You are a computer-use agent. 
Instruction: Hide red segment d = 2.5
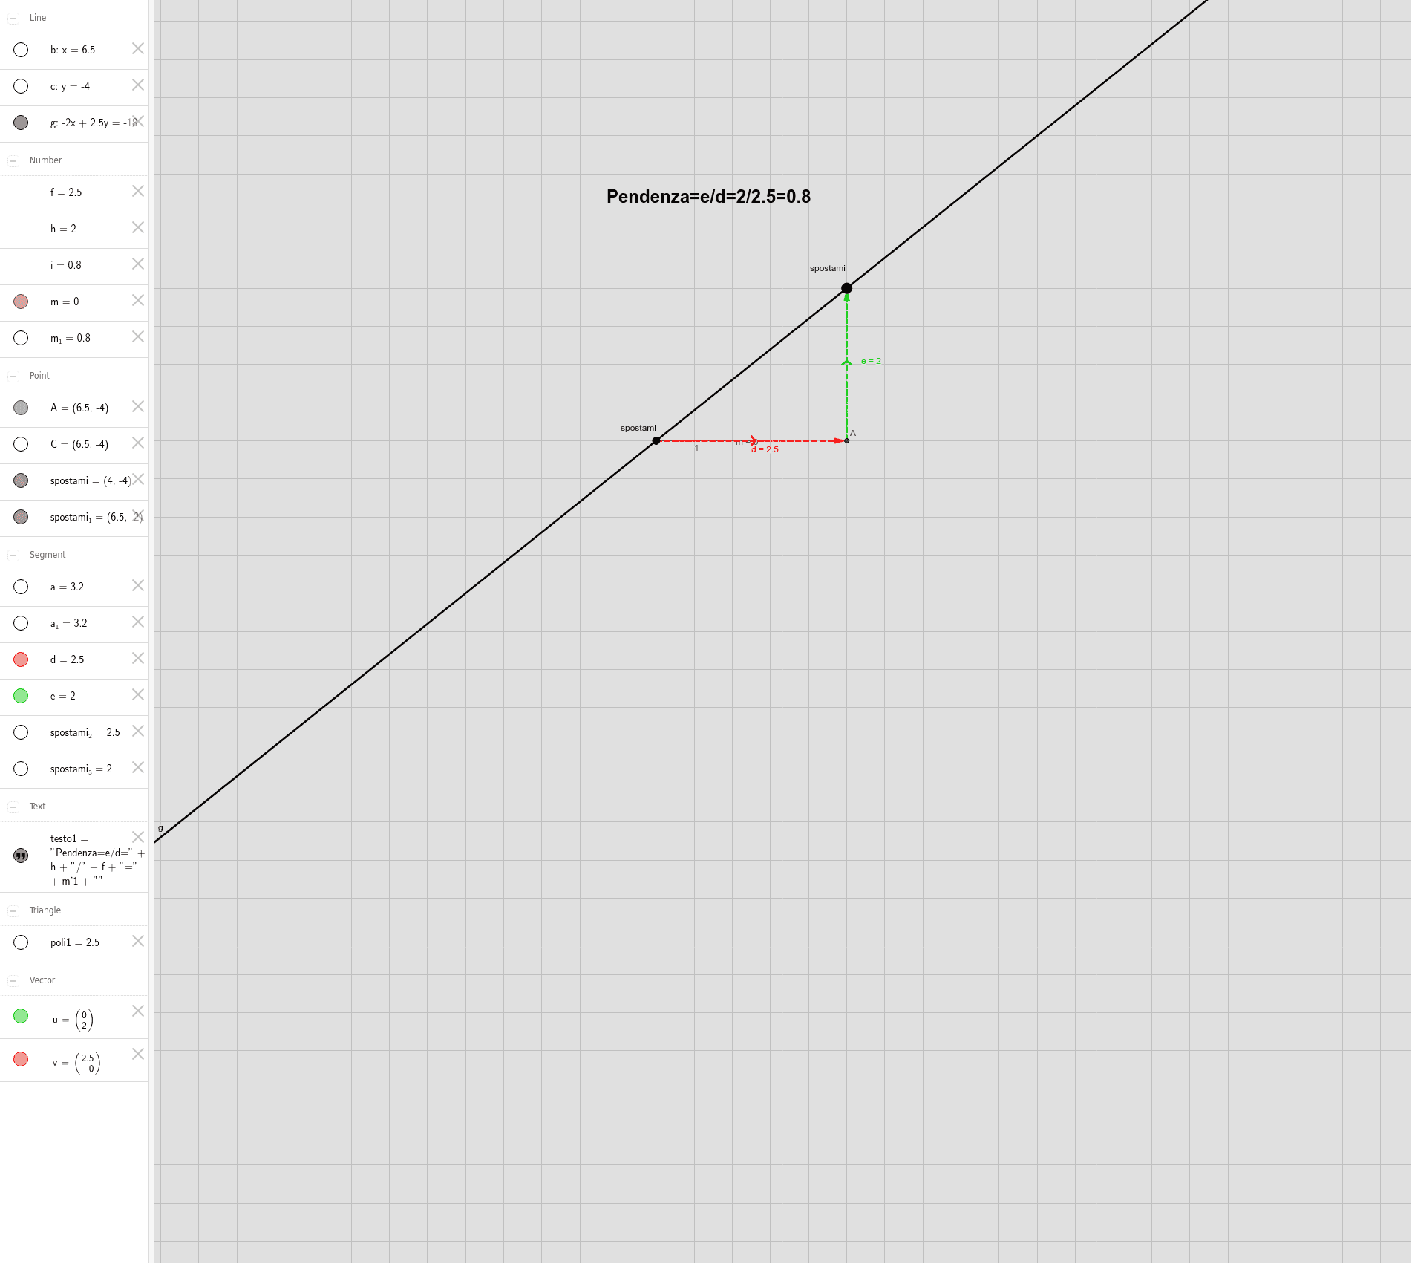tap(21, 659)
